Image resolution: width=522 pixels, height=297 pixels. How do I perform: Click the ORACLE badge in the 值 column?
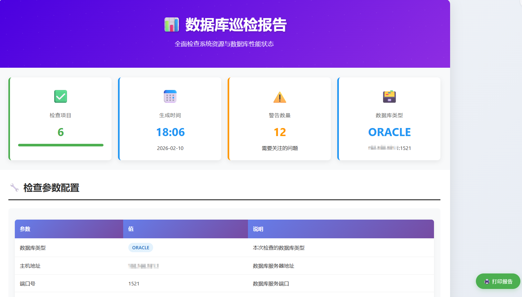(x=141, y=248)
